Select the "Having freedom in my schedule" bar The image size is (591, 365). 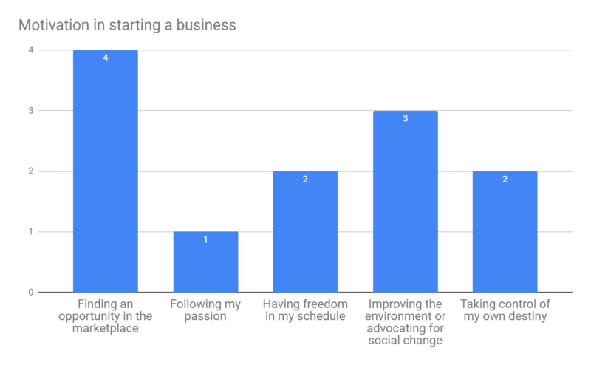tap(305, 236)
